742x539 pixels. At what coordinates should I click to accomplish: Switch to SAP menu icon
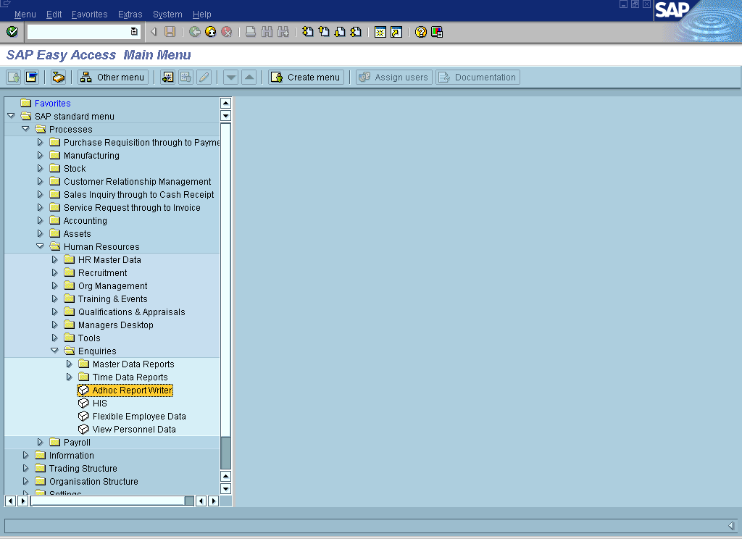[x=32, y=77]
